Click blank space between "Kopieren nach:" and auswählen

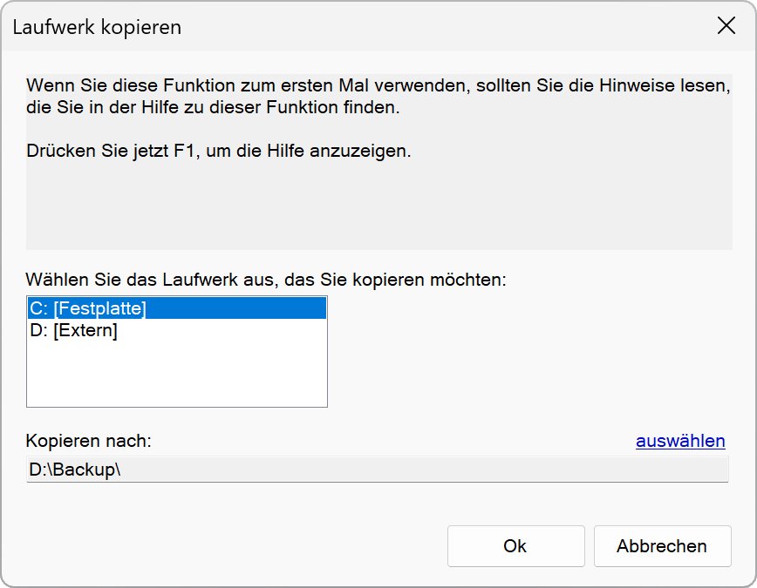tap(392, 441)
